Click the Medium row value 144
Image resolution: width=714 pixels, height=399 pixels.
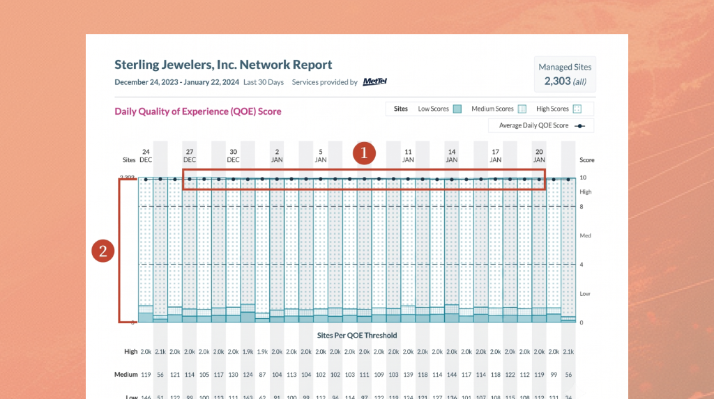[x=452, y=375]
